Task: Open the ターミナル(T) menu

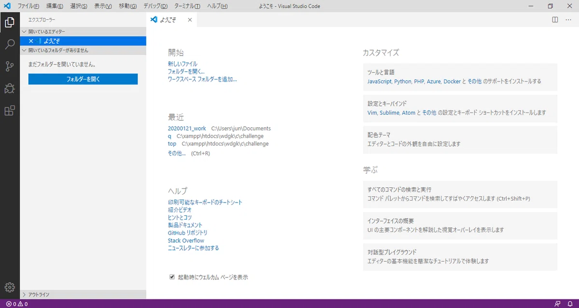Action: [x=187, y=6]
